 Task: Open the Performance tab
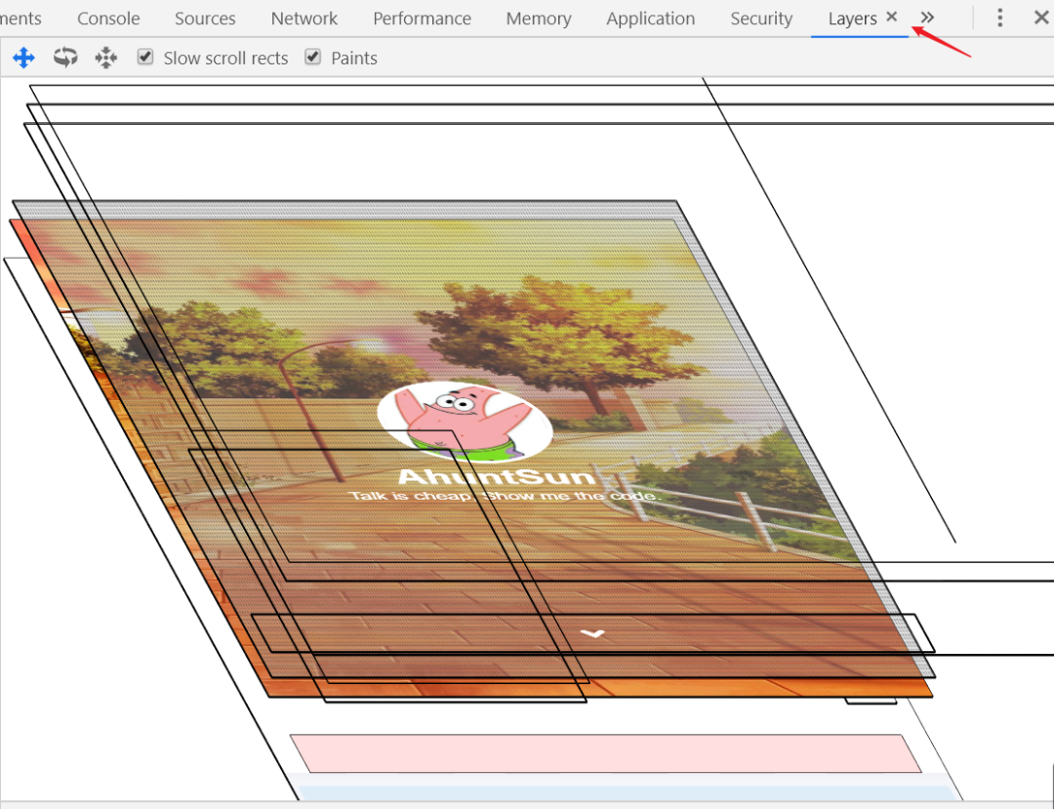pos(422,19)
